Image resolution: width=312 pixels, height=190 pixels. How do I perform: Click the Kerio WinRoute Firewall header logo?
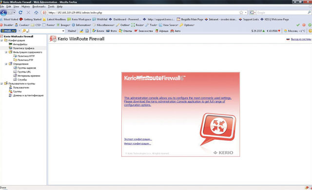53,39
